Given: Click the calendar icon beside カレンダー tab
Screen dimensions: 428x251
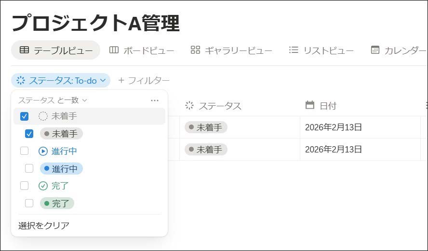Looking at the screenshot, I should click(x=375, y=50).
